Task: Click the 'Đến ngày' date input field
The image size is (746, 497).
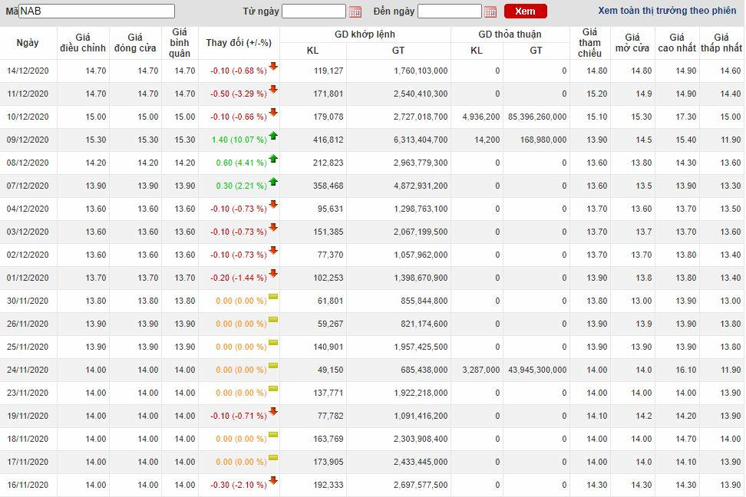Action: point(449,12)
